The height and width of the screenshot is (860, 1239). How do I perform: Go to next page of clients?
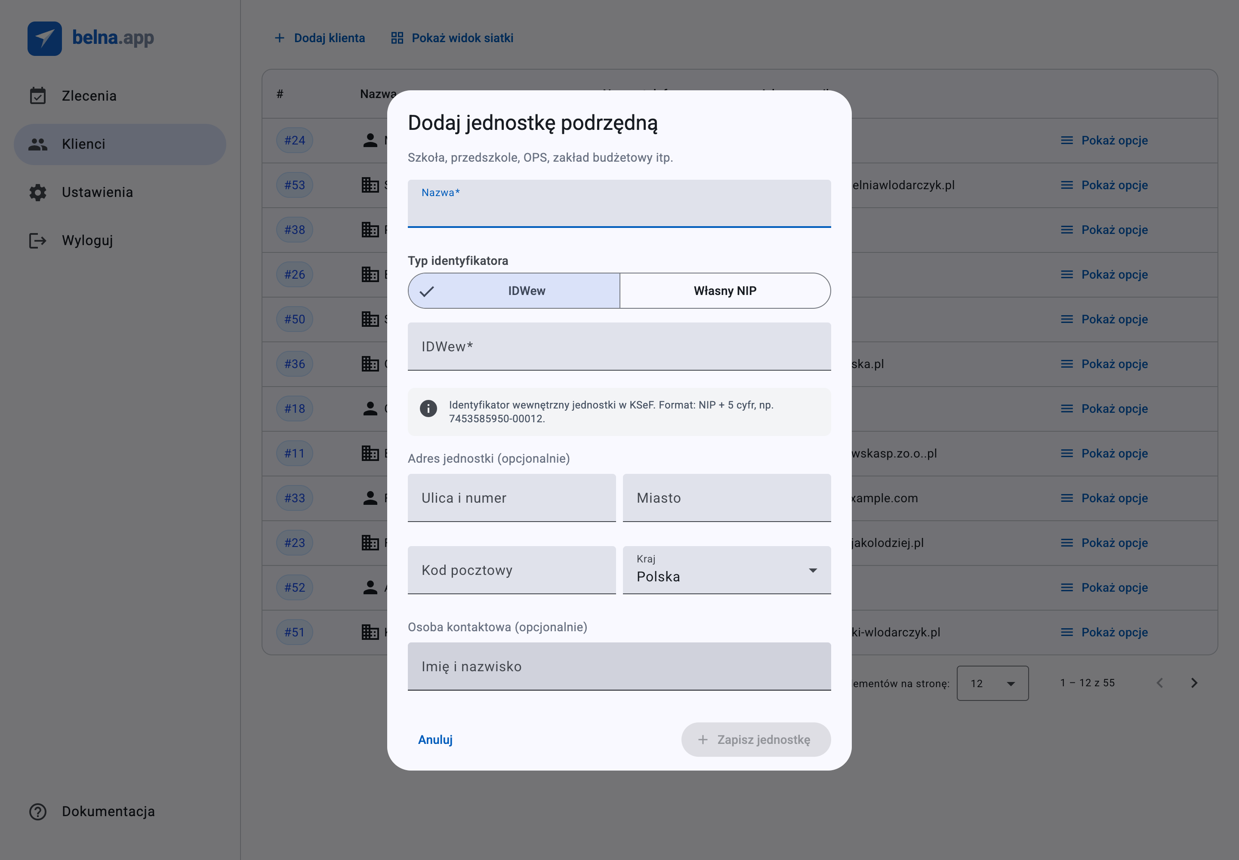click(1194, 683)
